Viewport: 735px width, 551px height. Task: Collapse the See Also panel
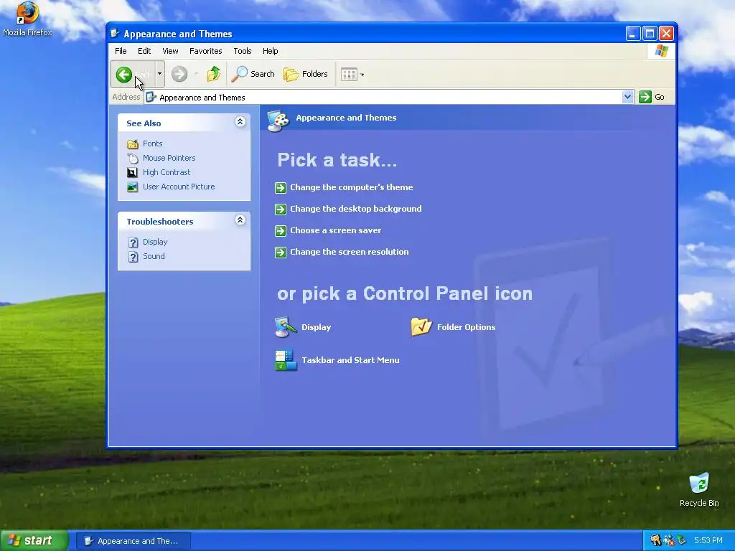click(240, 122)
